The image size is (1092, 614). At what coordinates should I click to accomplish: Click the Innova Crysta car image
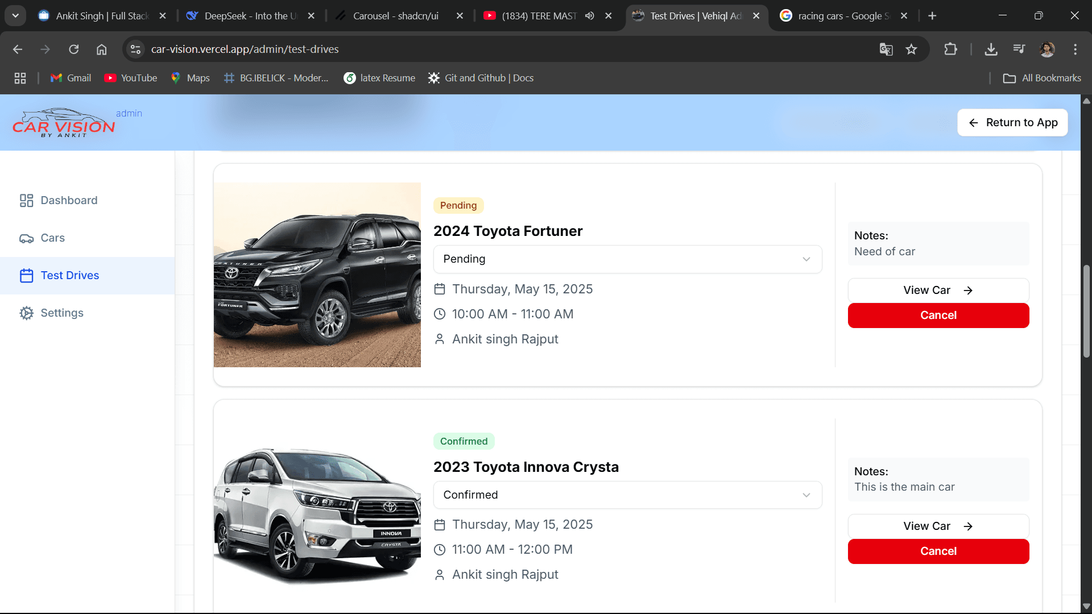tap(317, 511)
